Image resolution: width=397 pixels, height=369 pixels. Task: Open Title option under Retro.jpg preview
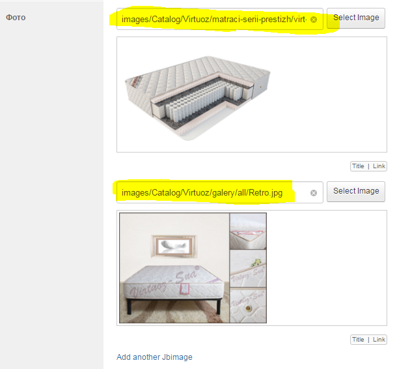[358, 340]
